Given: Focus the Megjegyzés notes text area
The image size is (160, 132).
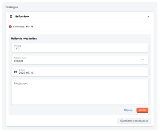Looking at the screenshot, I should coord(80,92).
